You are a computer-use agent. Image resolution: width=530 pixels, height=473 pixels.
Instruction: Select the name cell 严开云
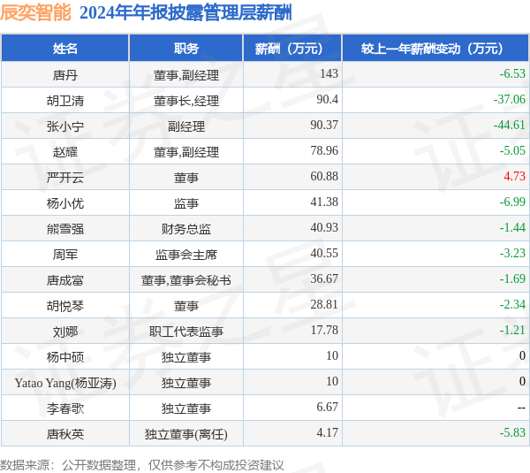pyautogui.click(x=65, y=178)
